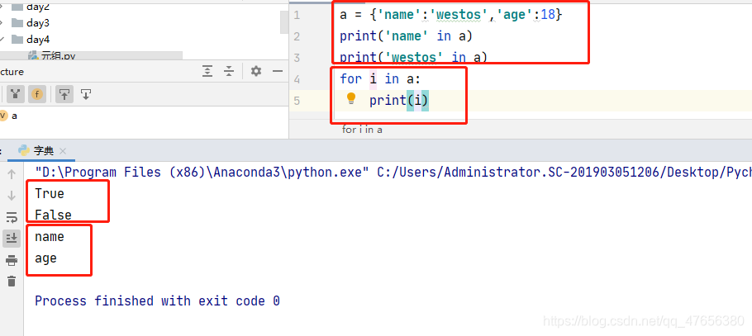Viewport: 752px width, 336px height.
Task: Click the 'for i in a' breadcrumb
Action: 362,130
